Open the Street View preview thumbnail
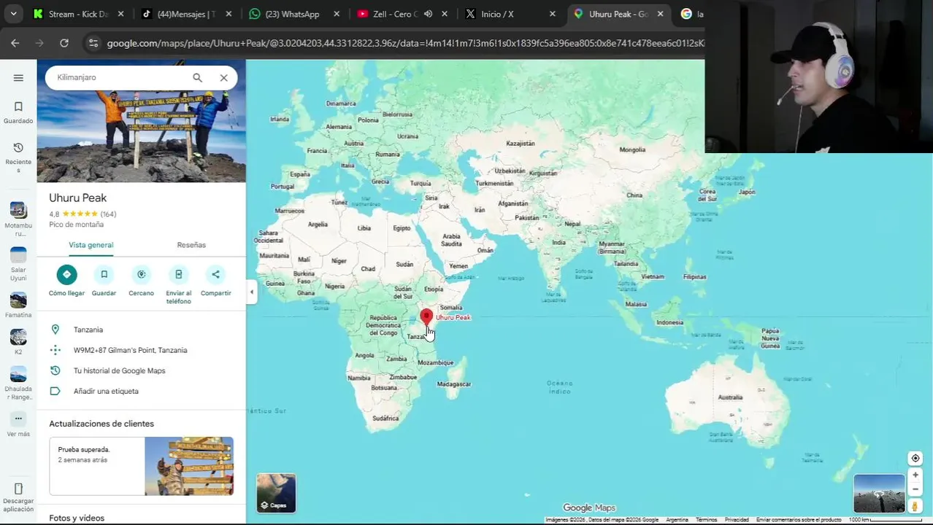The image size is (933, 525). [x=879, y=494]
